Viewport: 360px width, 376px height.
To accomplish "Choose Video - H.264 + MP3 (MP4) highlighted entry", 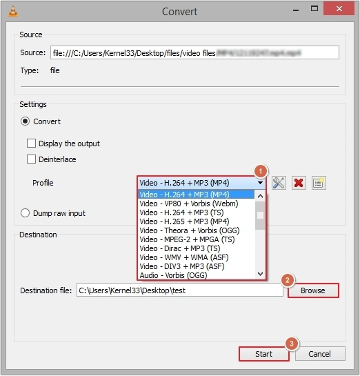I will [196, 195].
